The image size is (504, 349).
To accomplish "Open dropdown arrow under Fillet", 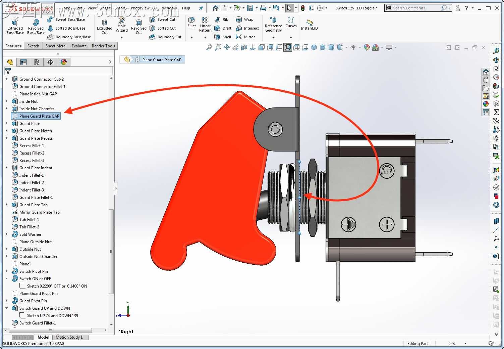I will 191,38.
